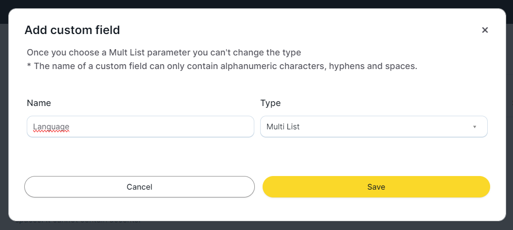Click the 'Add custom field' dialog title

tap(72, 30)
